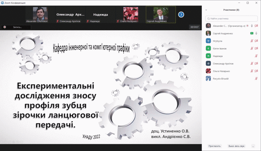Screen dimensions: 261x151
Task: Click the microphone icon for Сергей Андриенко
Action: pyautogui.click(x=256, y=33)
